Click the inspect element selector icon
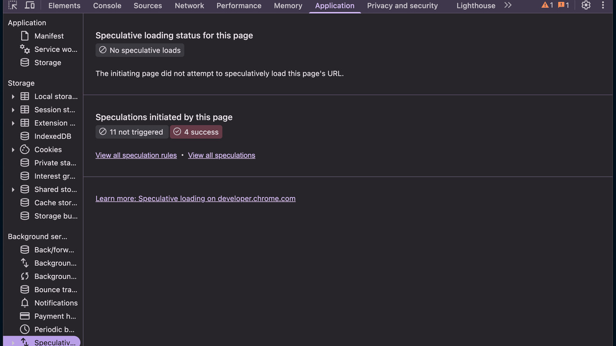This screenshot has height=346, width=616. tap(13, 5)
